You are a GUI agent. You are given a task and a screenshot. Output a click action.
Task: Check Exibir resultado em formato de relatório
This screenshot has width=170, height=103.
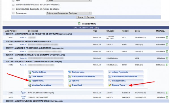tap(13, 9)
